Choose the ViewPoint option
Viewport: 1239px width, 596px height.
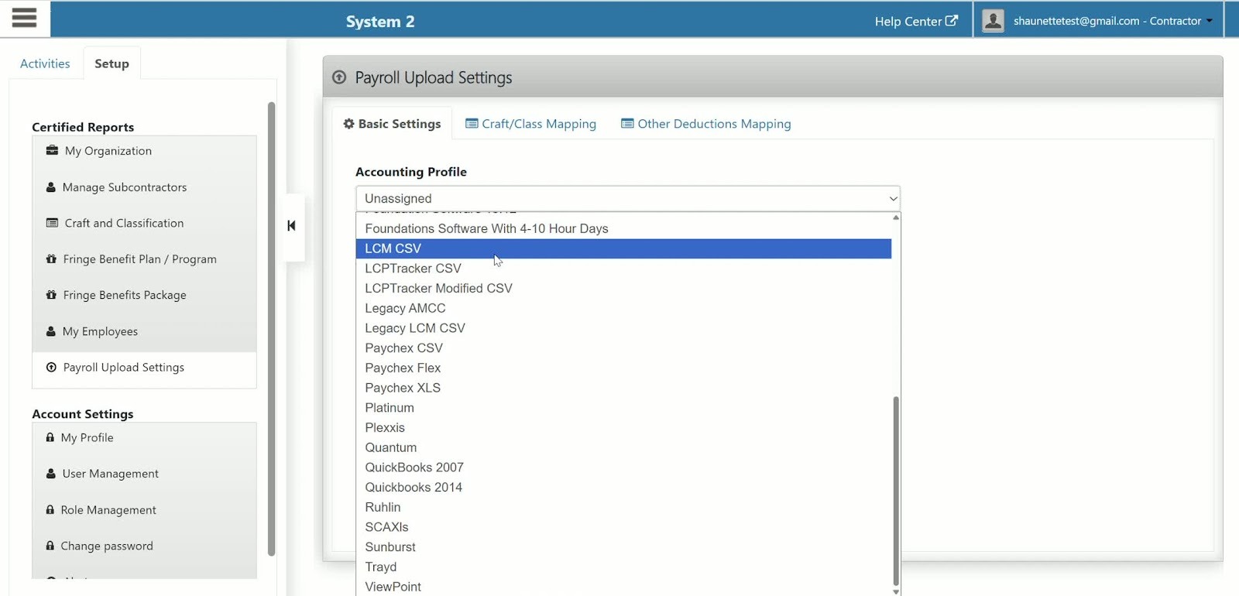point(623,587)
